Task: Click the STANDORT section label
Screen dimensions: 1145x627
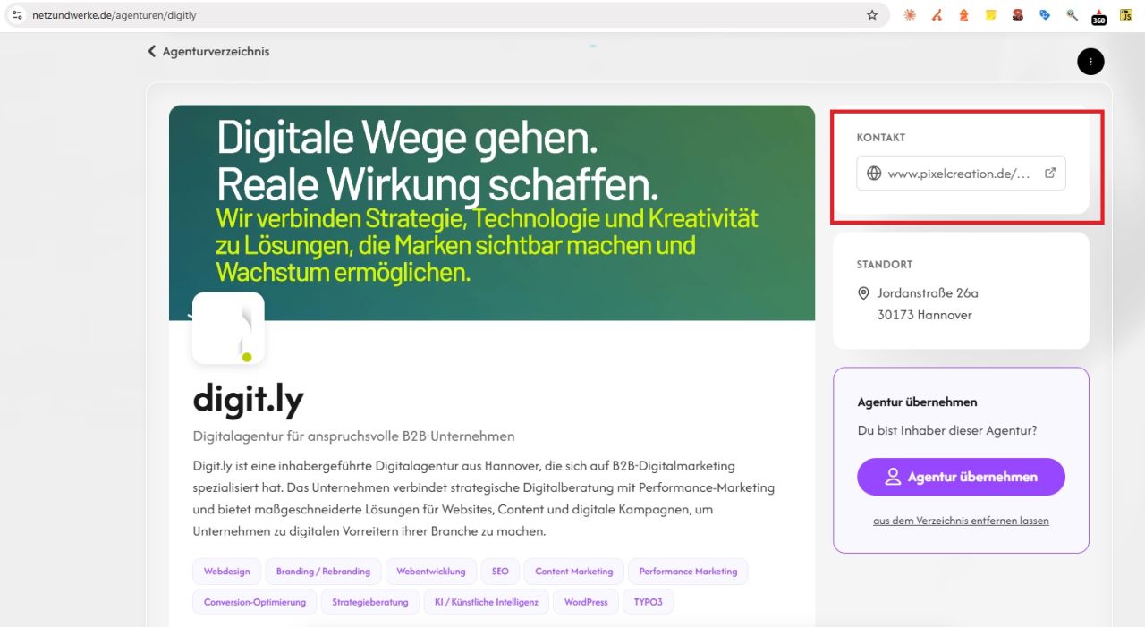Action: (x=885, y=265)
